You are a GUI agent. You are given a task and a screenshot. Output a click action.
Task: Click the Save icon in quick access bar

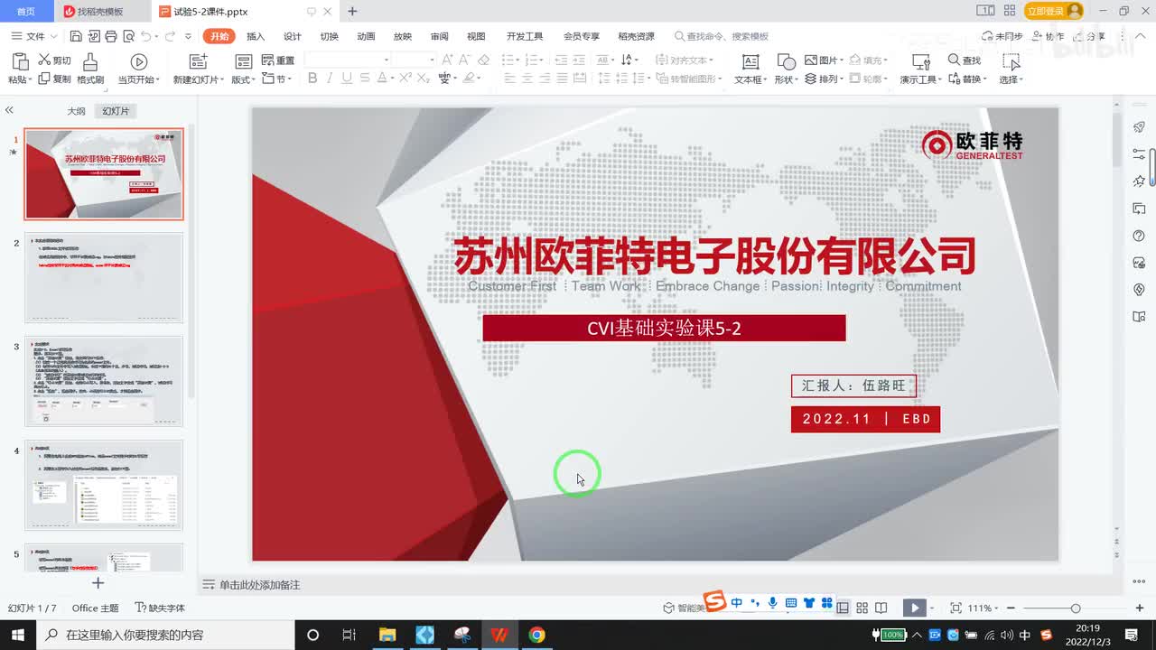(76, 36)
